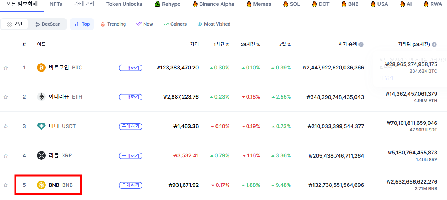Sort by the 이름 column header
Viewport: 447px width, 200px height.
[41, 45]
